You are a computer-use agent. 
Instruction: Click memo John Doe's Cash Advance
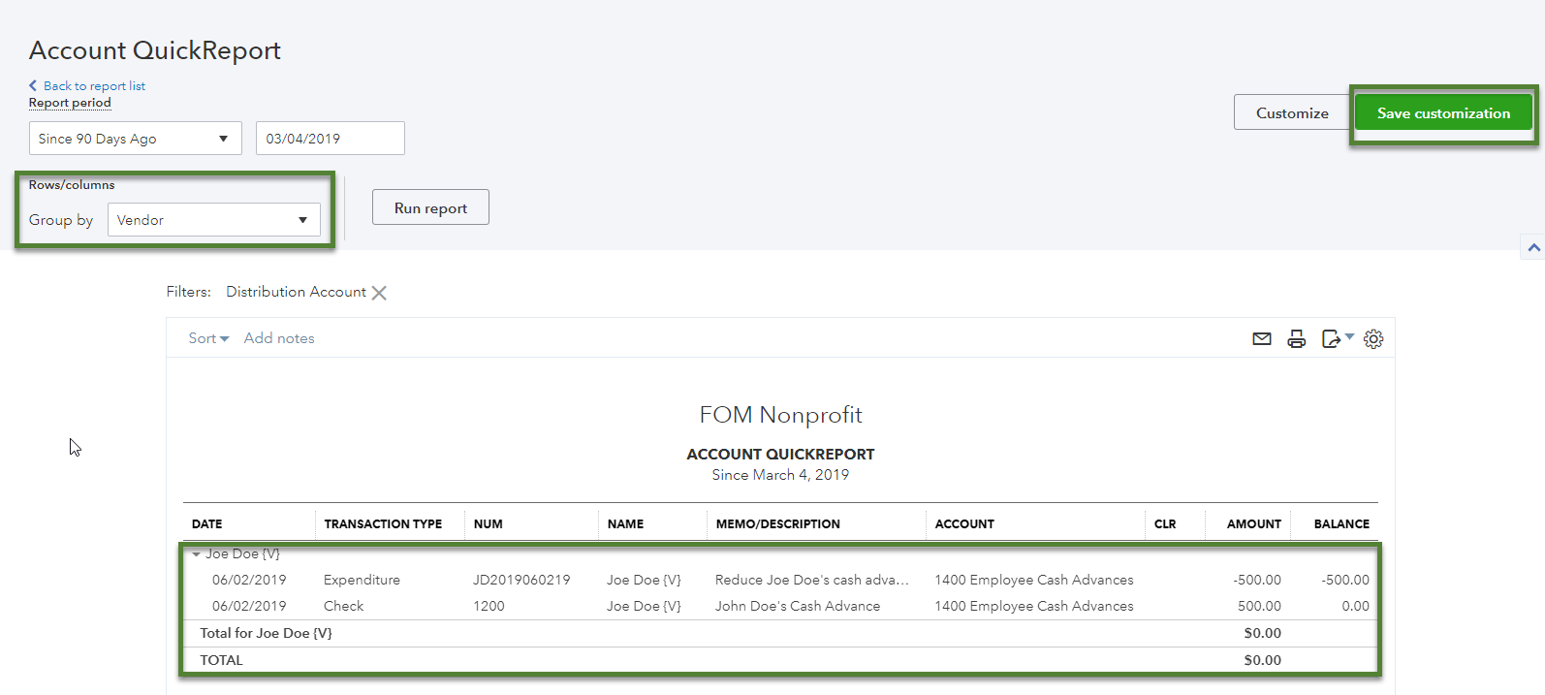point(798,606)
